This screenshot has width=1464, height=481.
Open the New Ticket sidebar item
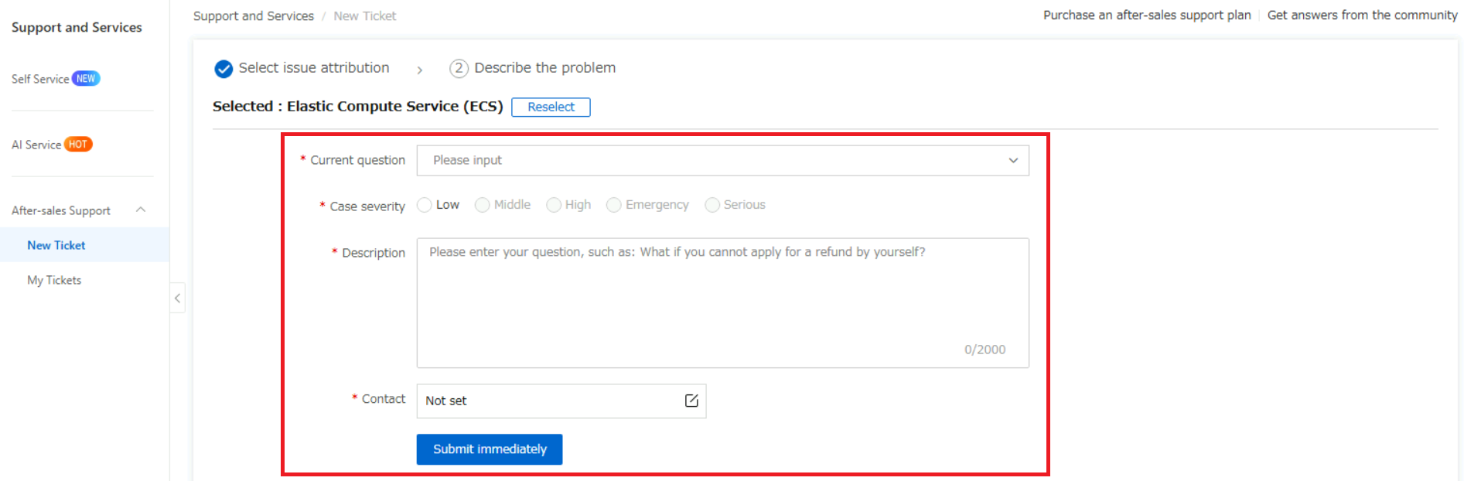click(x=56, y=245)
